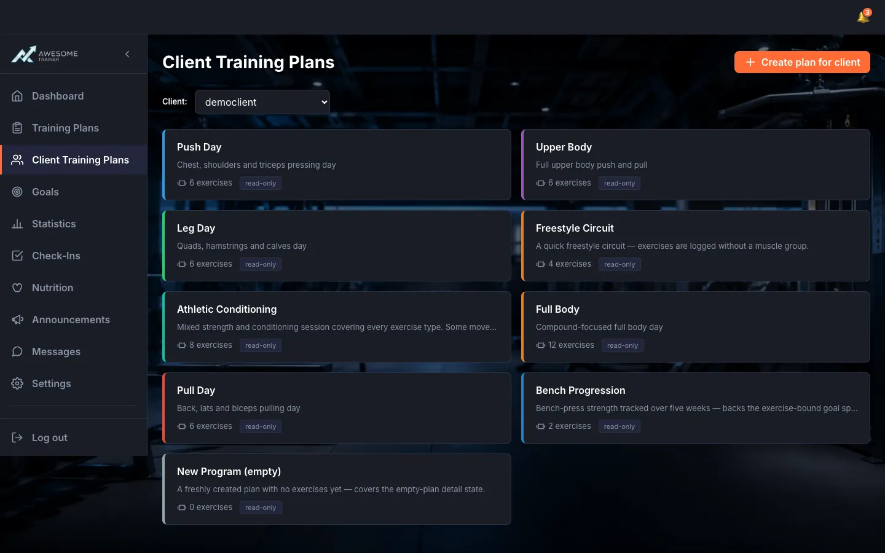885x553 pixels.
Task: Open the Statistics page
Action: click(74, 224)
